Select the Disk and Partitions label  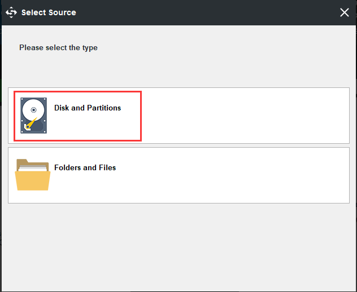[x=88, y=108]
